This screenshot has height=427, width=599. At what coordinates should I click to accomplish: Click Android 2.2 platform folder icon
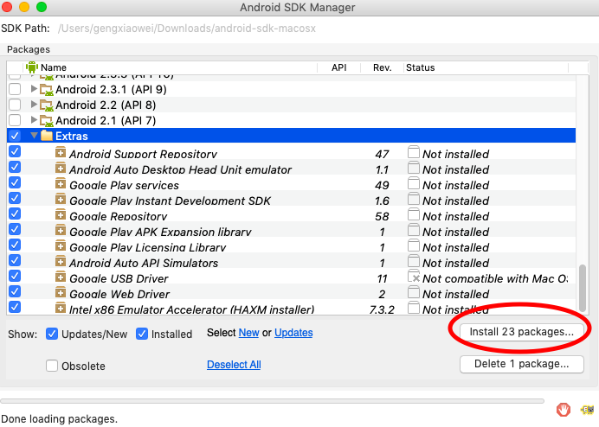point(46,105)
